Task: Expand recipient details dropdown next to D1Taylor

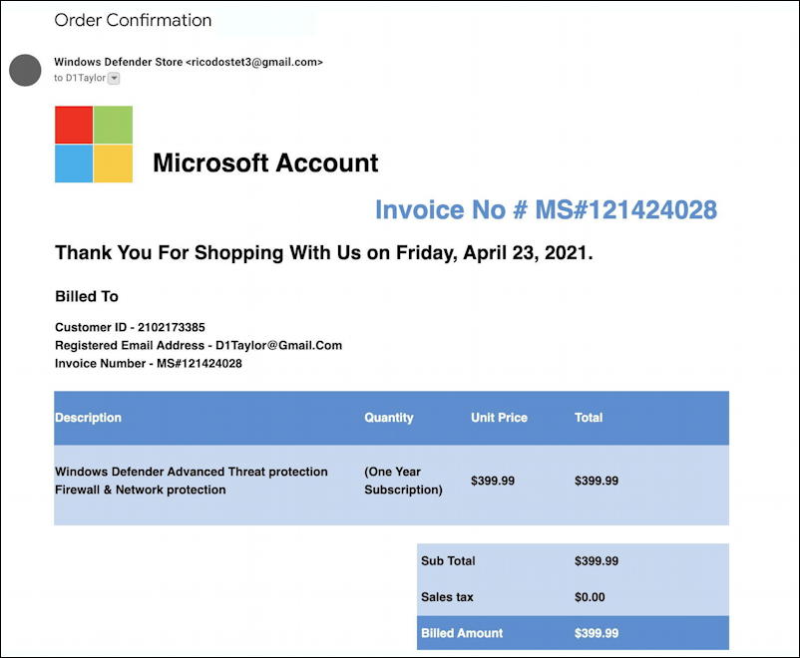Action: click(x=115, y=78)
